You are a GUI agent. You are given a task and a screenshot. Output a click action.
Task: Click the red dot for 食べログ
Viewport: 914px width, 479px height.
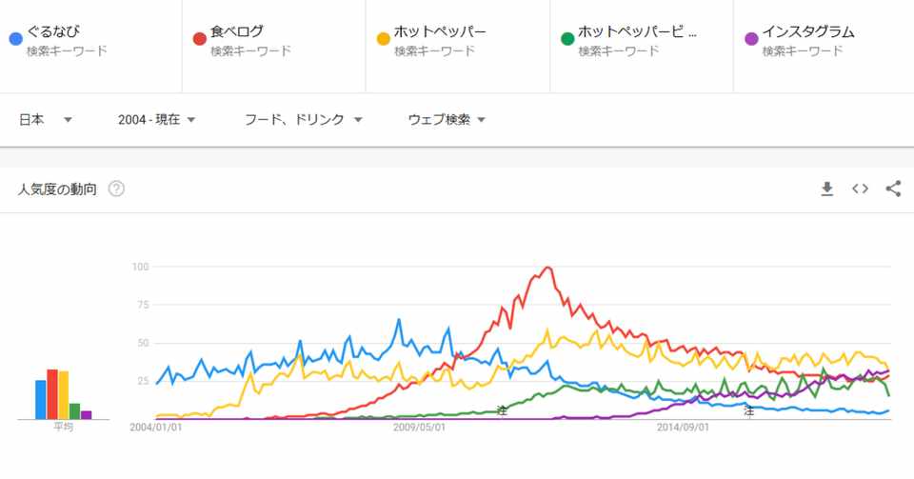coord(200,40)
